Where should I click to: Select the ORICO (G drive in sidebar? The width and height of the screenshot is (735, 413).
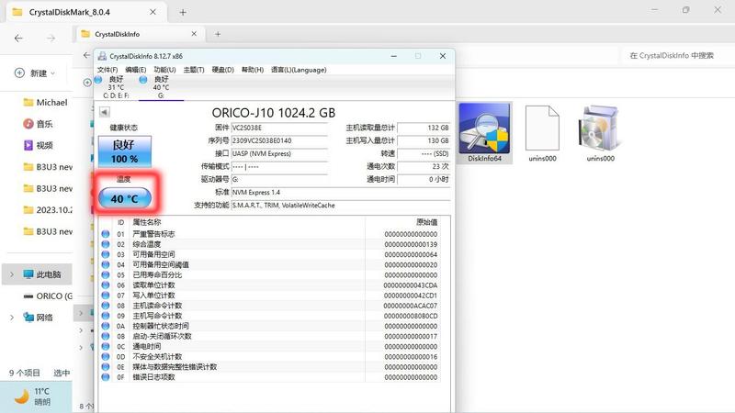click(x=48, y=296)
